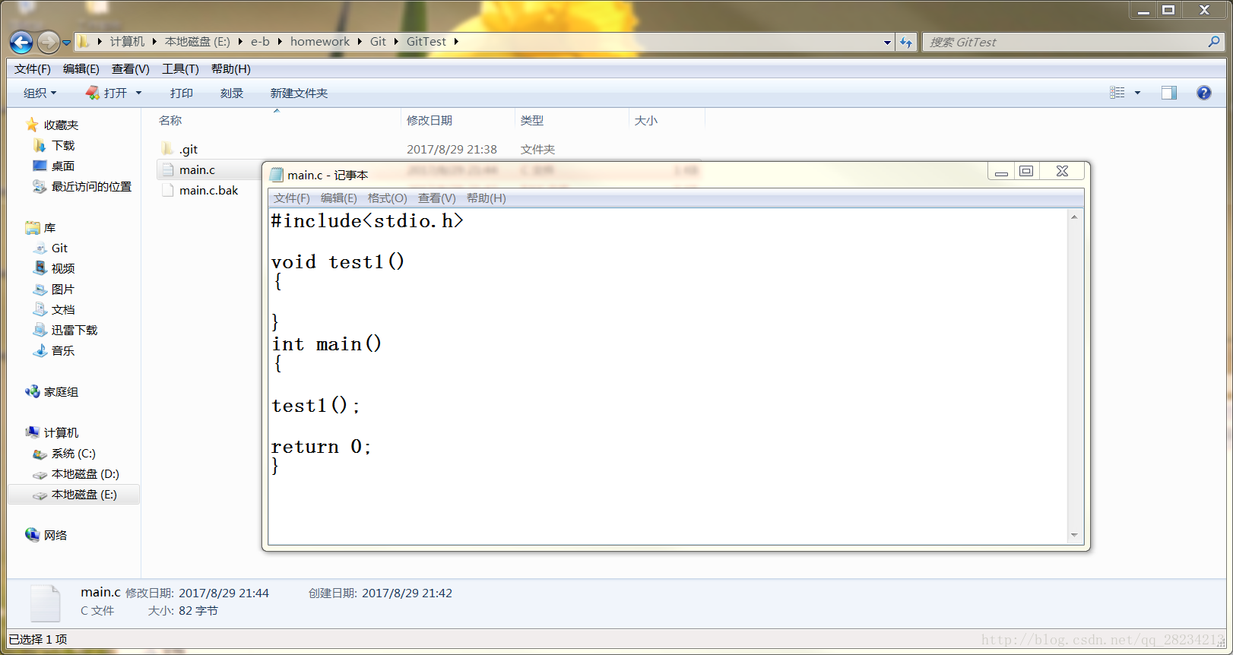Click 新建文件夹 in the toolbar
1233x655 pixels.
[299, 93]
